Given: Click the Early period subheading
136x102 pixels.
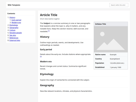Looking at the screenshot, I should click(x=46, y=50).
